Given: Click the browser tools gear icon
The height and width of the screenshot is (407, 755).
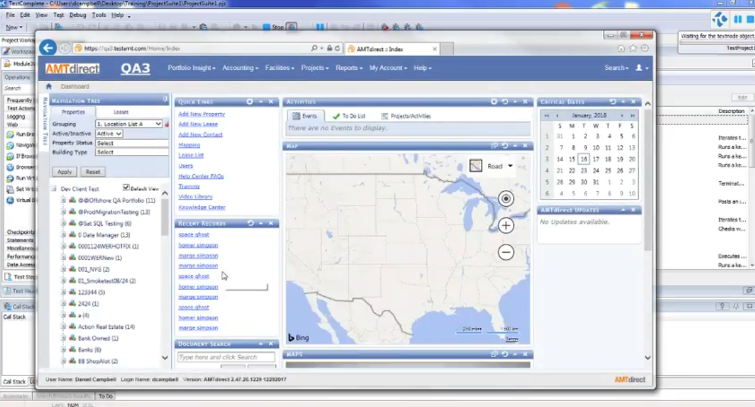Looking at the screenshot, I should pyautogui.click(x=645, y=49).
